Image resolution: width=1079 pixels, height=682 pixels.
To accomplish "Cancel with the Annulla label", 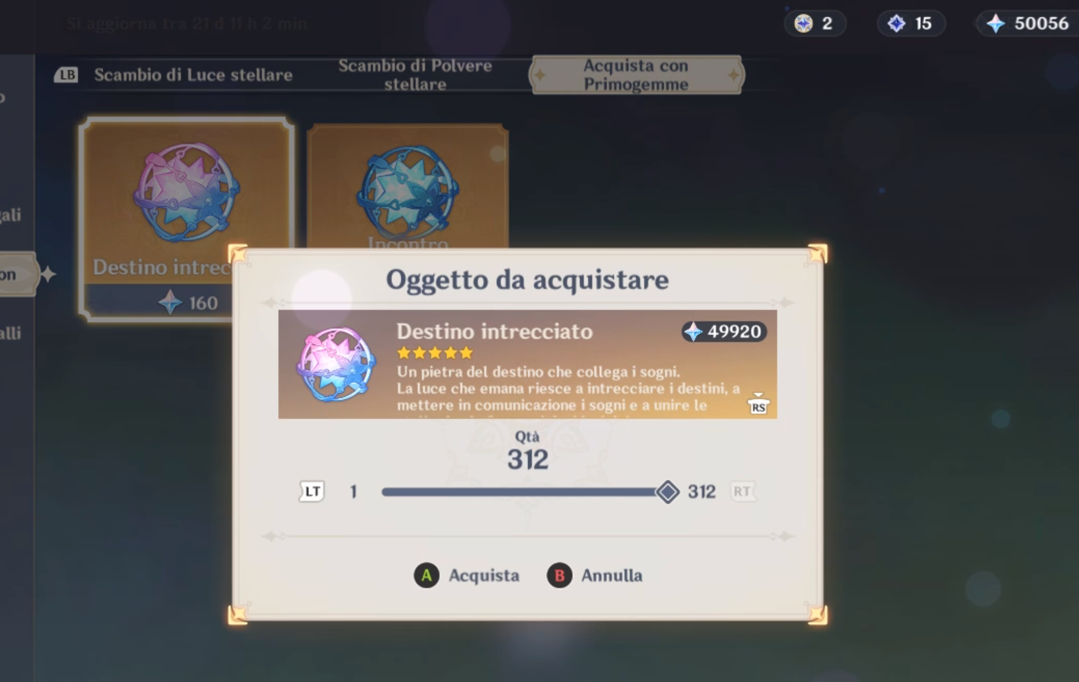I will point(612,575).
